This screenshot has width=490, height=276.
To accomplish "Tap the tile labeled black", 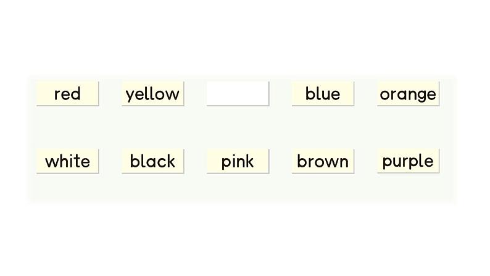I will tap(153, 161).
